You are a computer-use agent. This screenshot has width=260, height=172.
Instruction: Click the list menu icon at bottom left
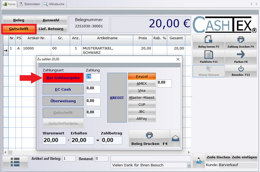click(15, 162)
